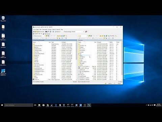The image size is (162, 122).
Task: Open the Local menu in WinSCP
Action: click(x=34, y=29)
